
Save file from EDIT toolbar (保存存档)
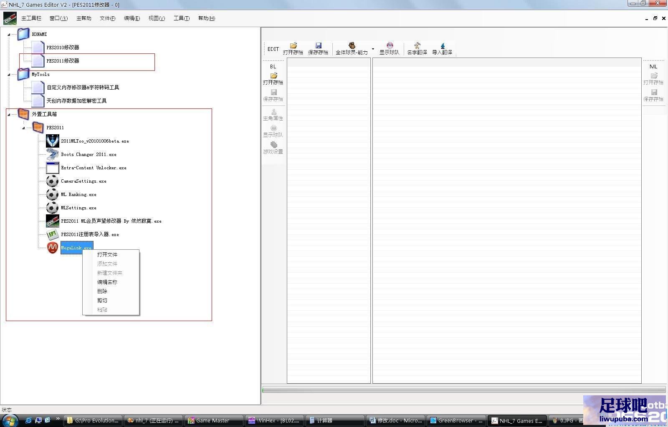tap(318, 49)
